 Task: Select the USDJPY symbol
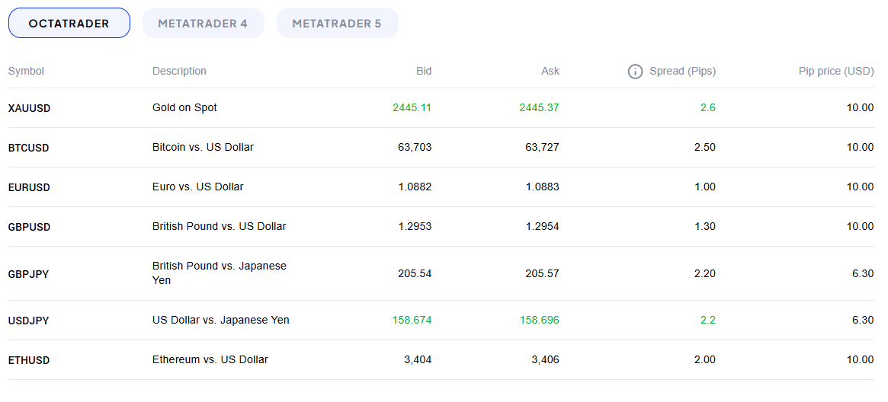click(28, 321)
